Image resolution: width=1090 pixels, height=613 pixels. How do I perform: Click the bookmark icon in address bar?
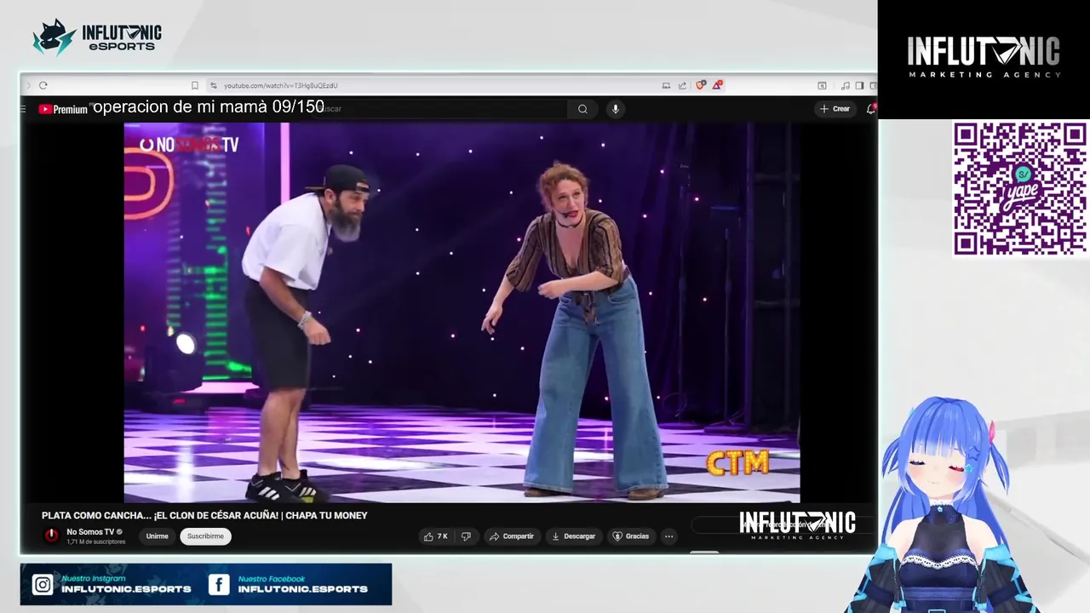[195, 85]
